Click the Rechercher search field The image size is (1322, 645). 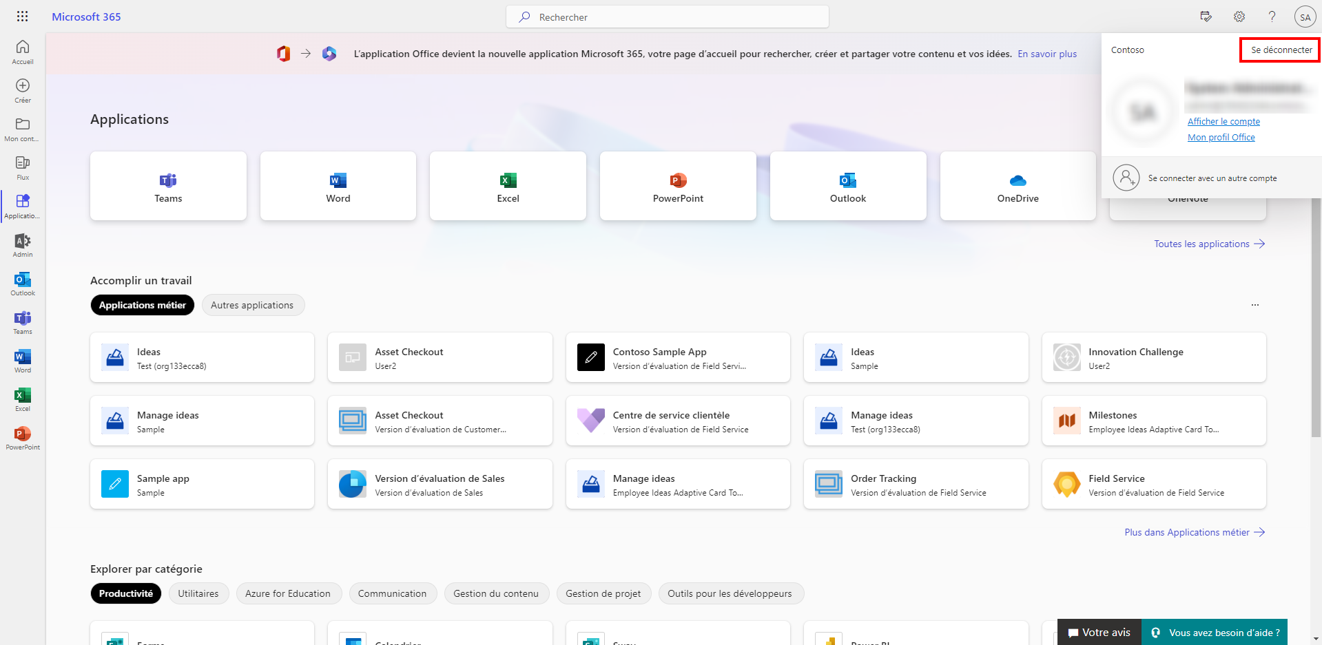[668, 17]
